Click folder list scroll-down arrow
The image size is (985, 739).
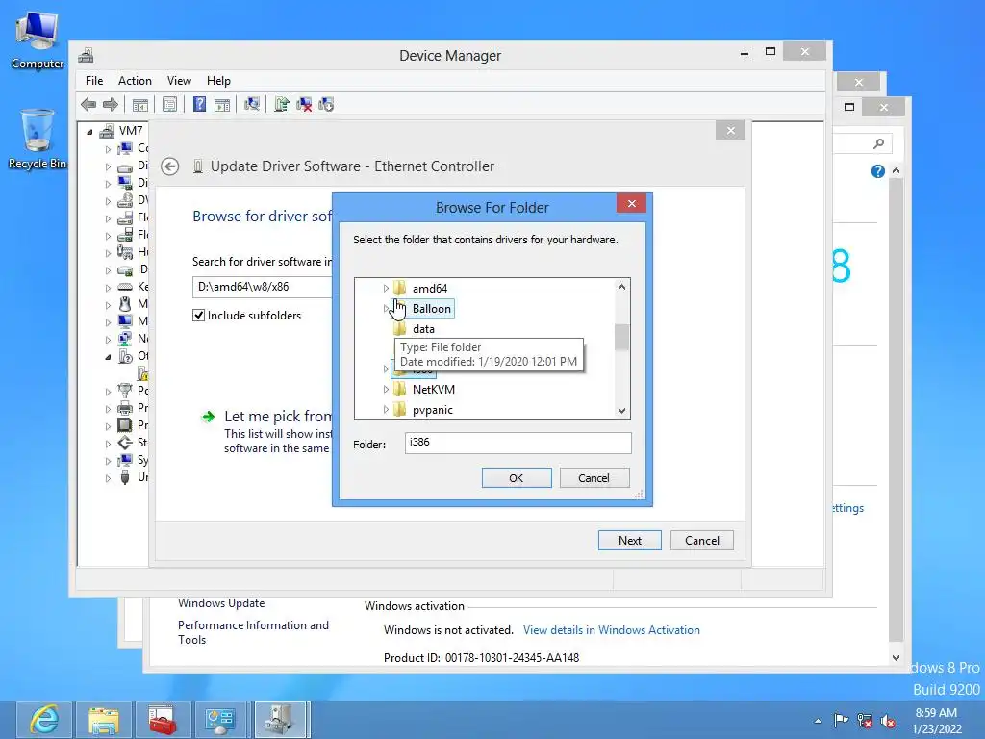[622, 410]
